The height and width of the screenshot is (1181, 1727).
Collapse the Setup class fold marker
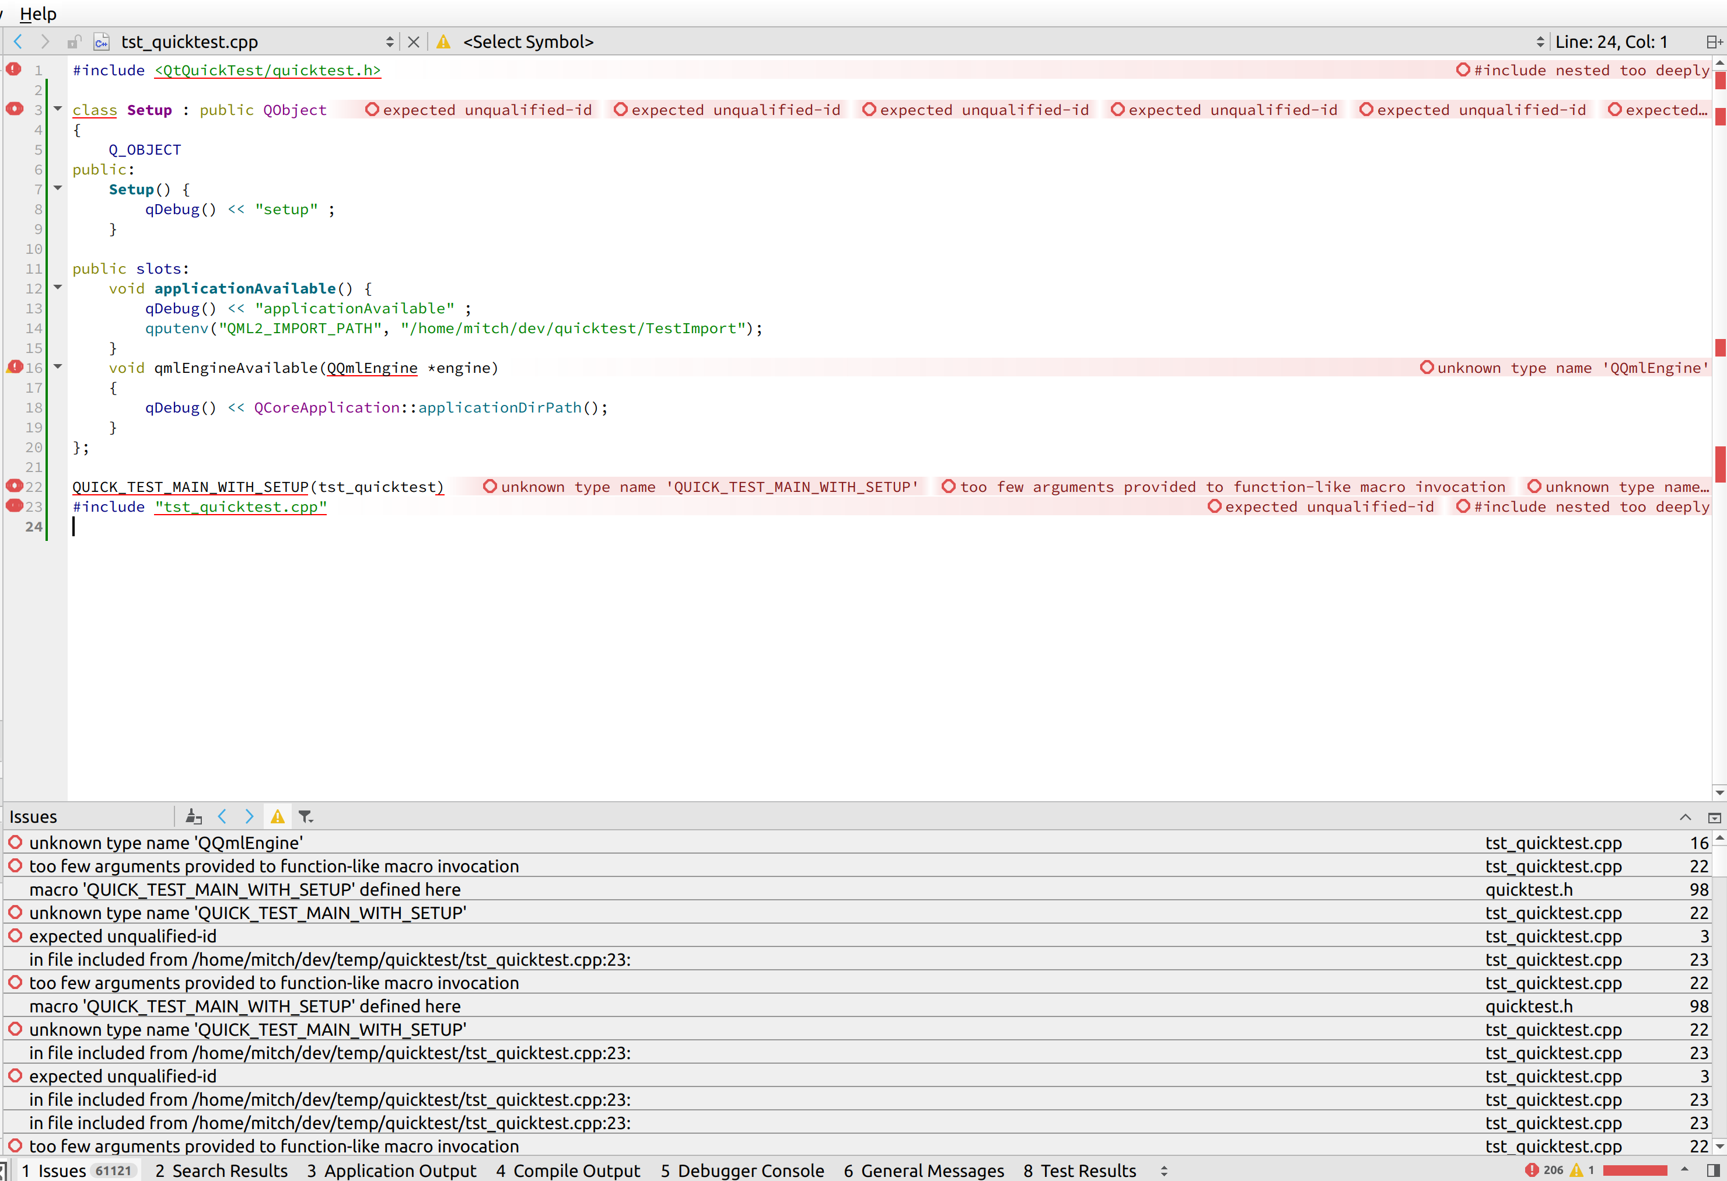pyautogui.click(x=57, y=109)
